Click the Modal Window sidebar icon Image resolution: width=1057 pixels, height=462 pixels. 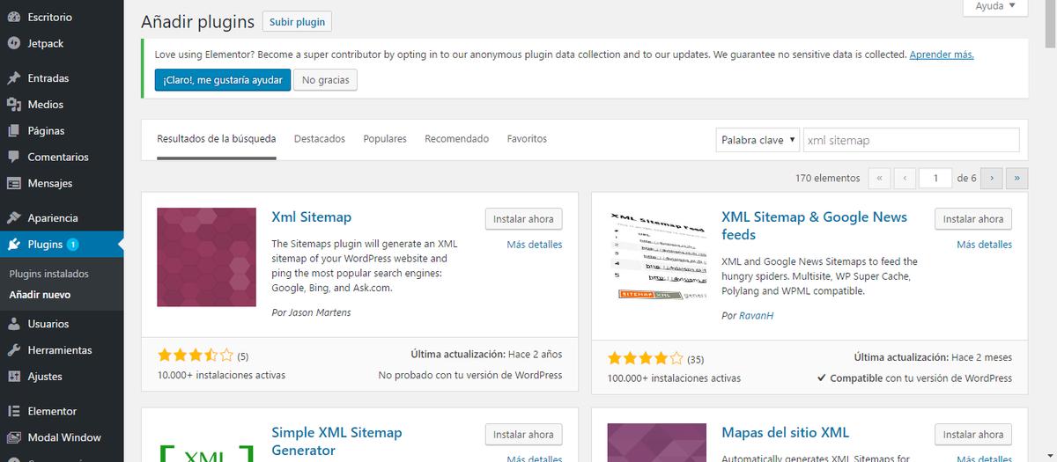[x=13, y=437]
